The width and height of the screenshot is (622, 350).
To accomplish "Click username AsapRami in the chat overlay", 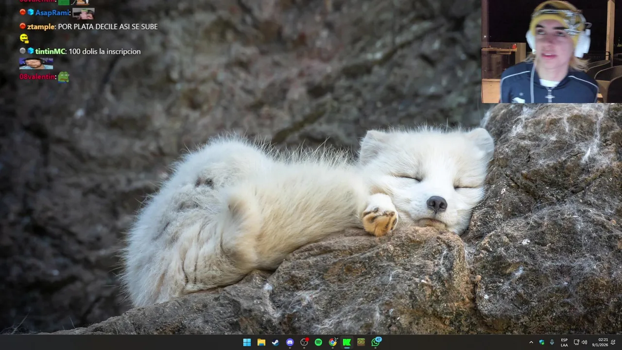I will [x=52, y=13].
